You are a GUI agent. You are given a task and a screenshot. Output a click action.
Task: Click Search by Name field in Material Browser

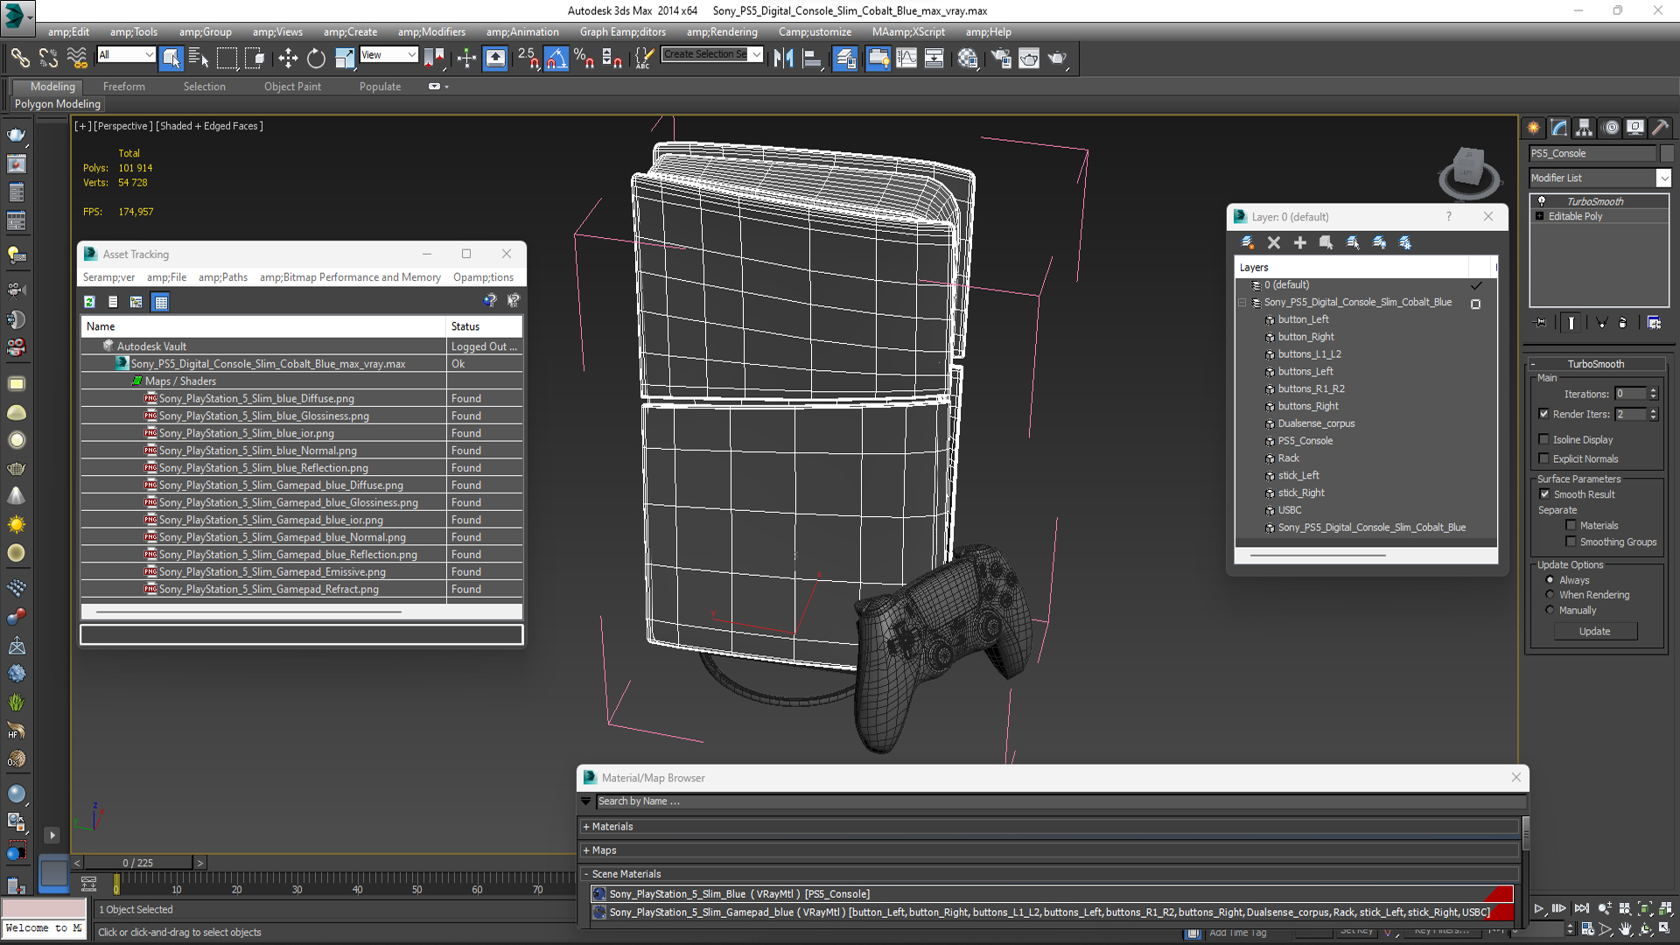(x=1060, y=801)
